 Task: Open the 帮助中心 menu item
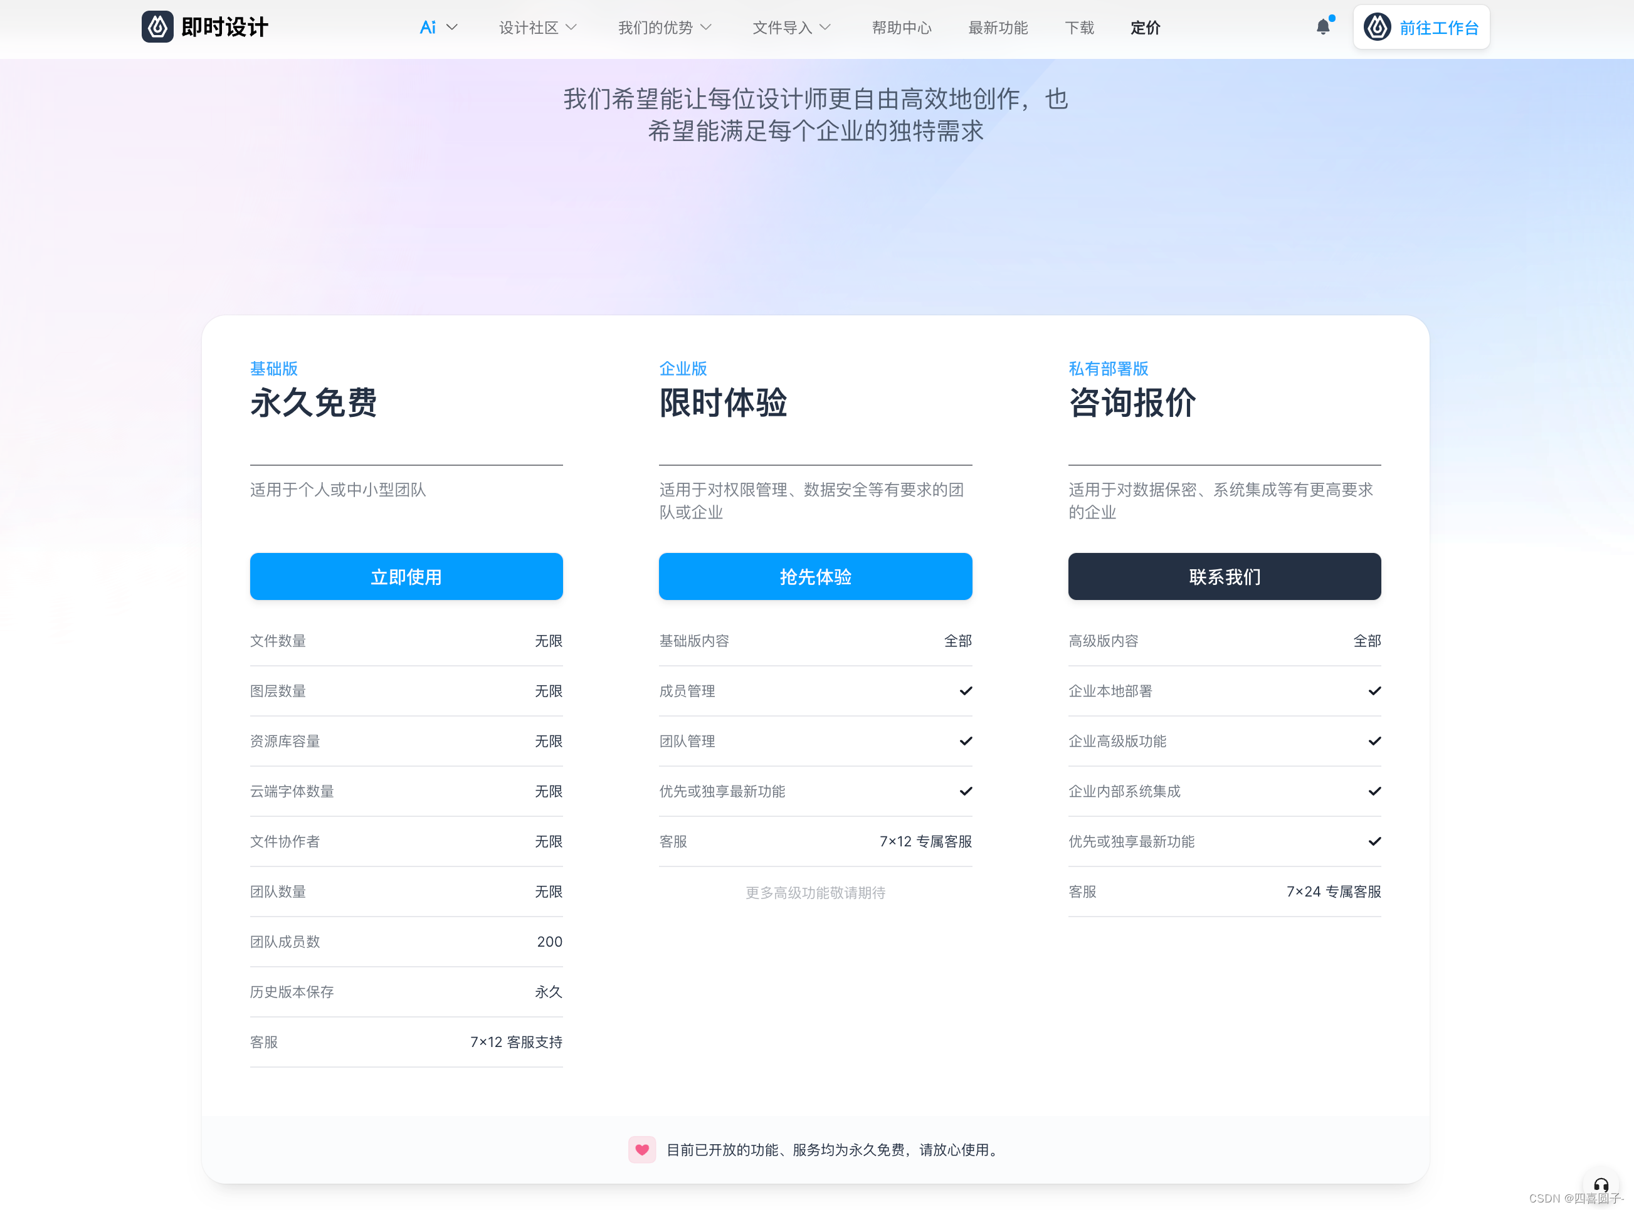tap(902, 28)
